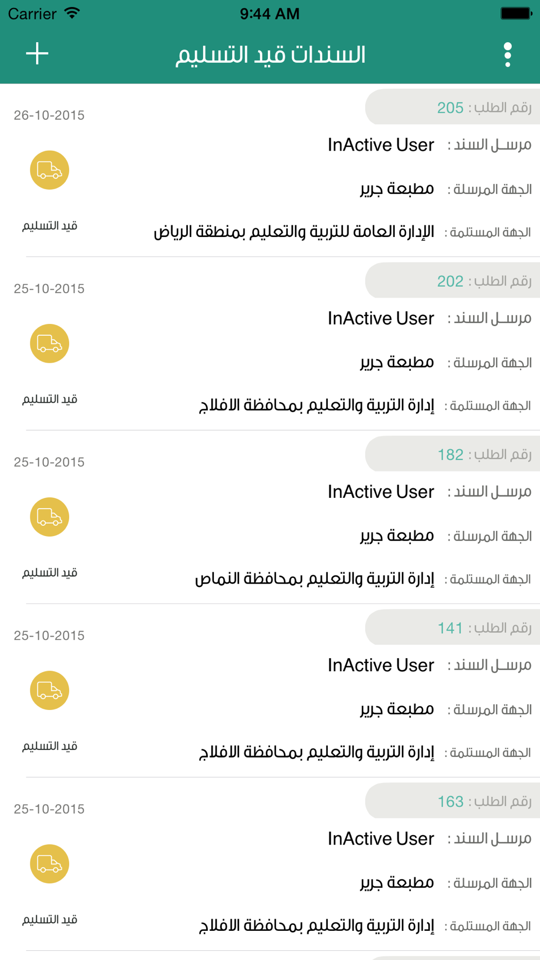Tap the plus icon to add new
Screen dimensions: 540x960
[x=37, y=54]
